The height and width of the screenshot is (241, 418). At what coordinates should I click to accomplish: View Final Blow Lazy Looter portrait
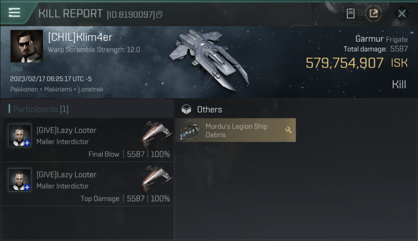[20, 136]
